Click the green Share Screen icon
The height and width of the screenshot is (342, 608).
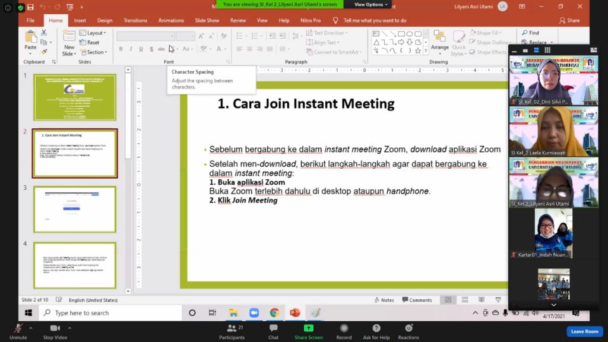point(308,328)
